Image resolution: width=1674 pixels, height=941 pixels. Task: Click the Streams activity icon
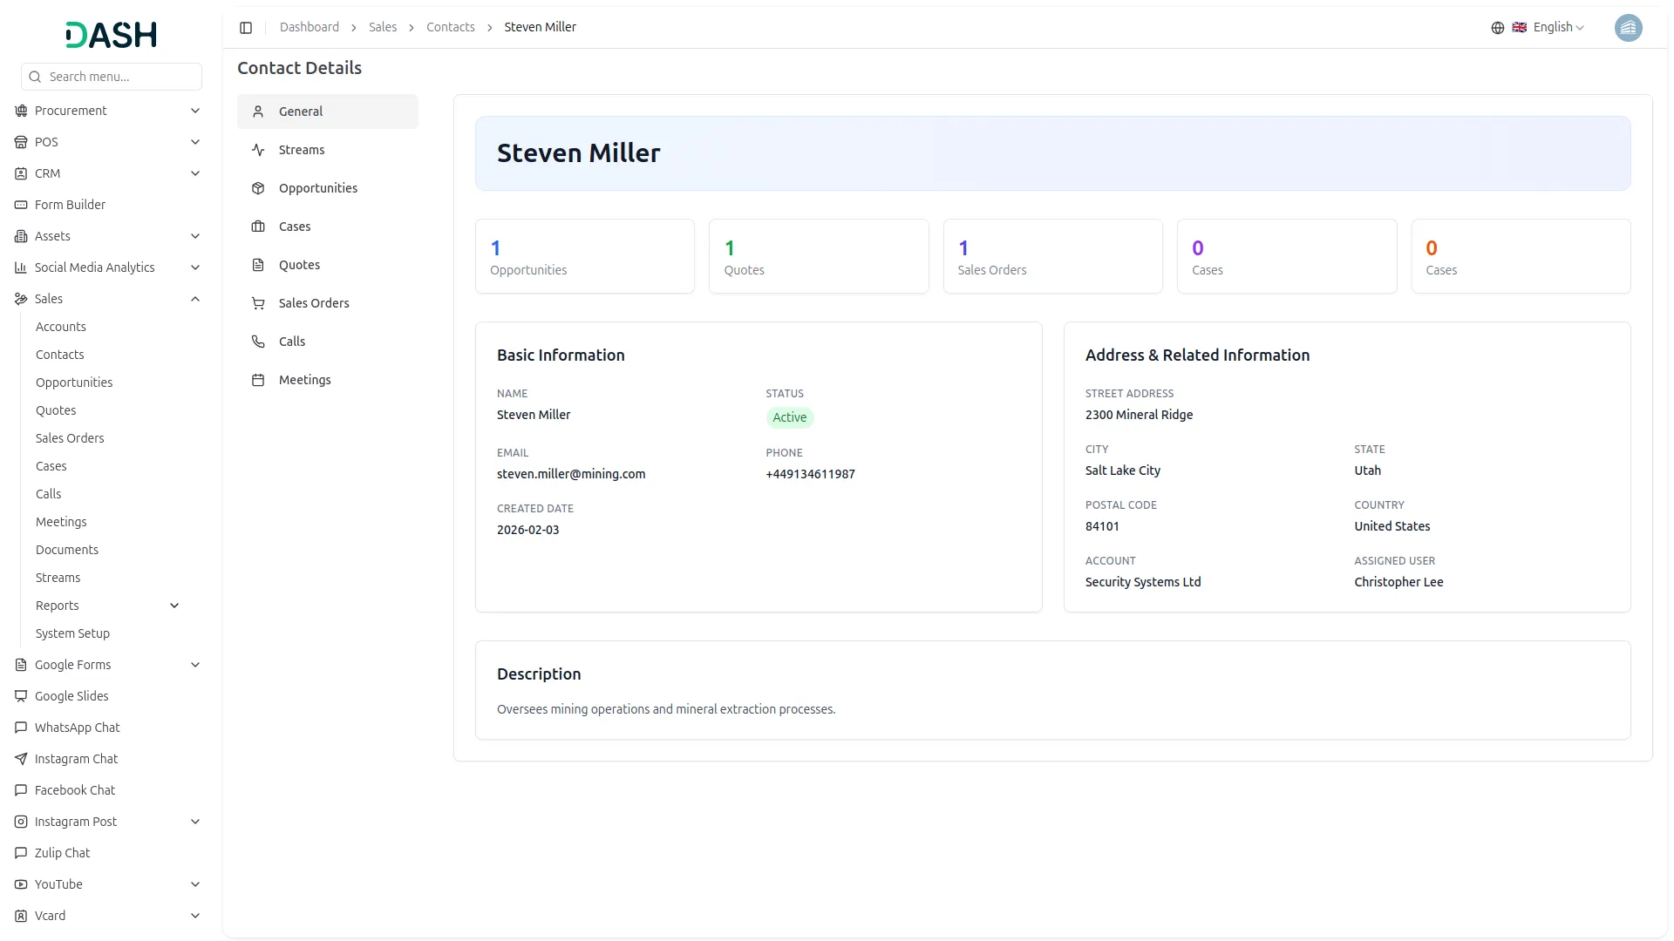point(258,150)
